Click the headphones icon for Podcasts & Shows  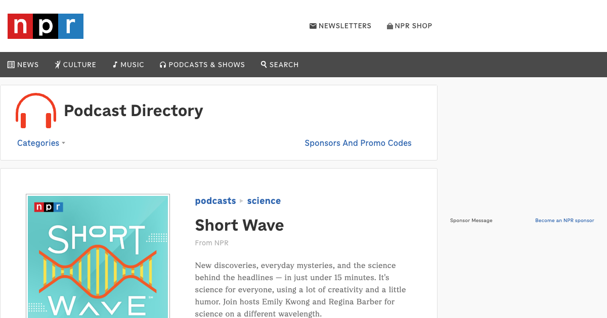[162, 64]
